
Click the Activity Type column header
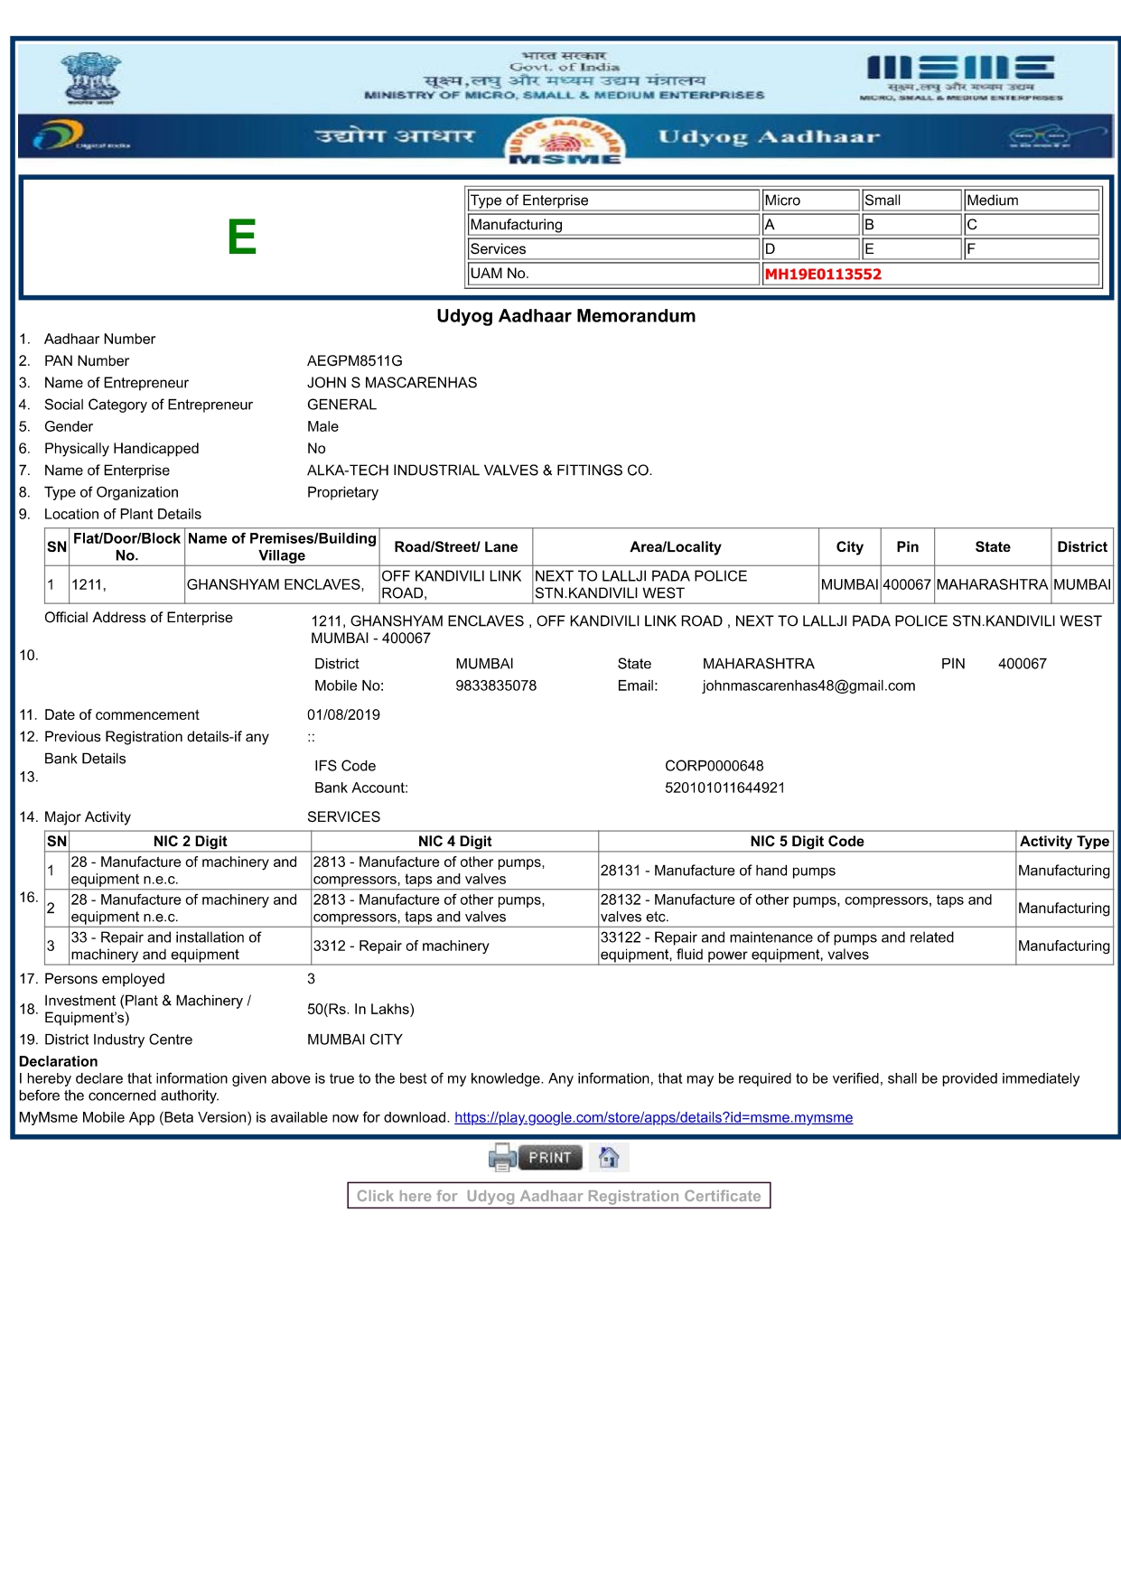(1064, 841)
